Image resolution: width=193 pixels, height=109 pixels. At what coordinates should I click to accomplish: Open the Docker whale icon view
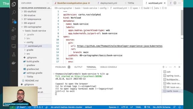tap(14, 63)
